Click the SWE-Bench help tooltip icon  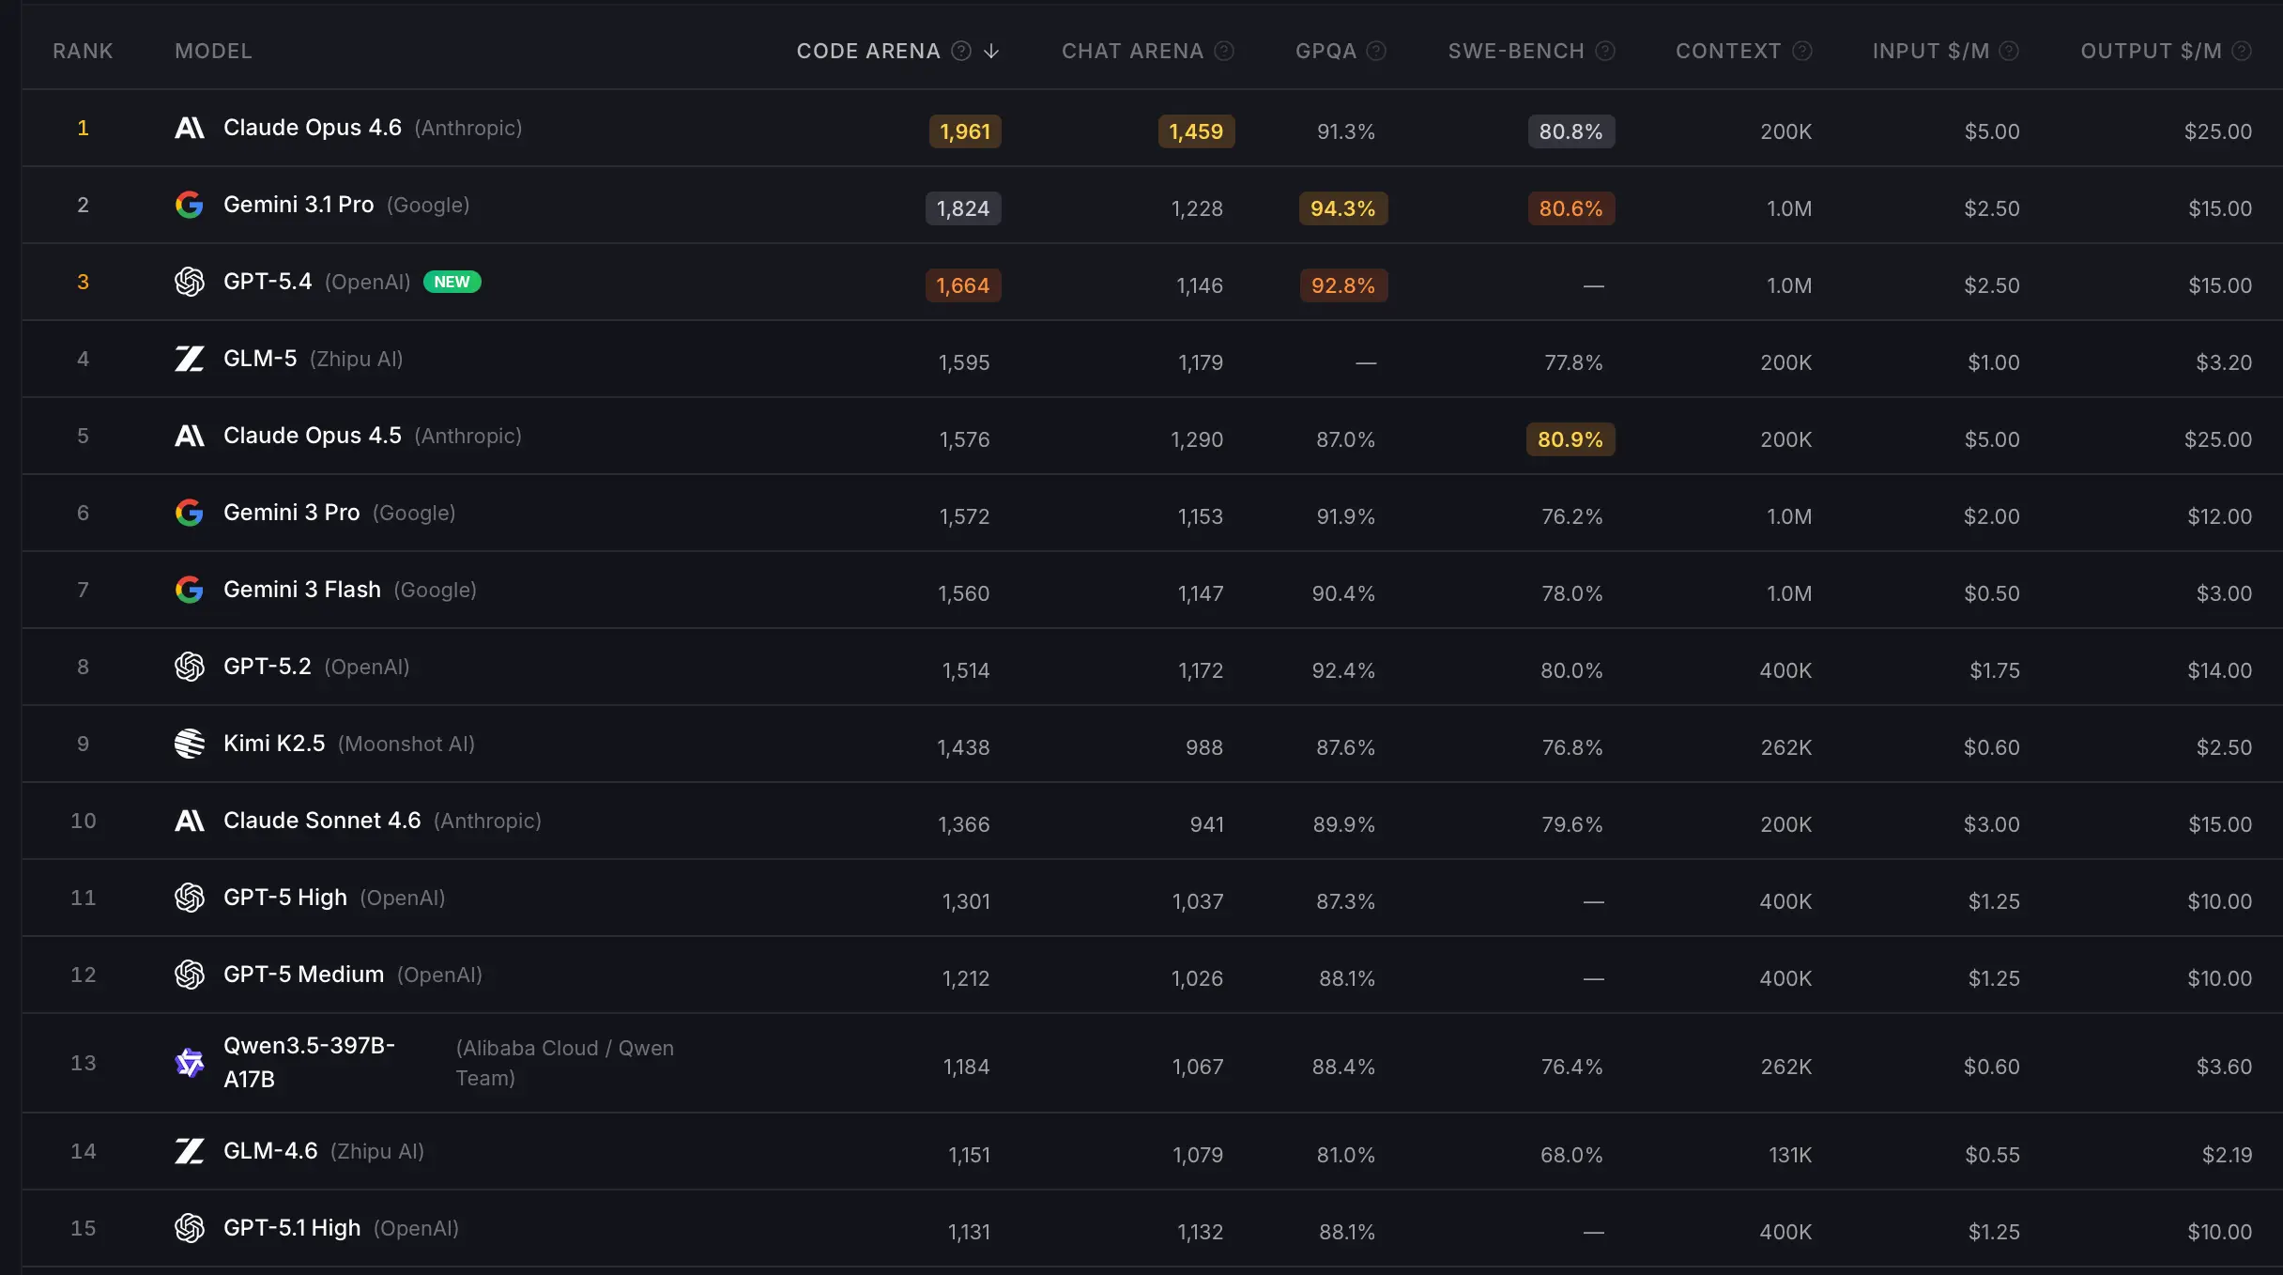point(1605,51)
